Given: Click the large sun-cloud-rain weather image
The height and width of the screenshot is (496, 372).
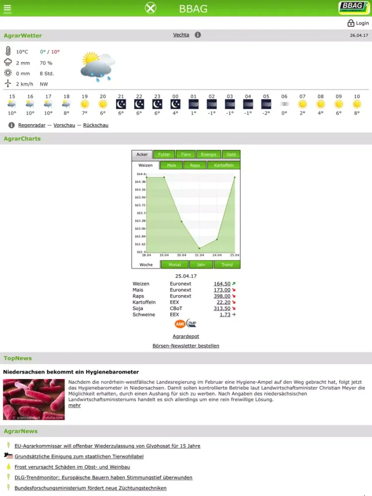Looking at the screenshot, I should pos(98,66).
